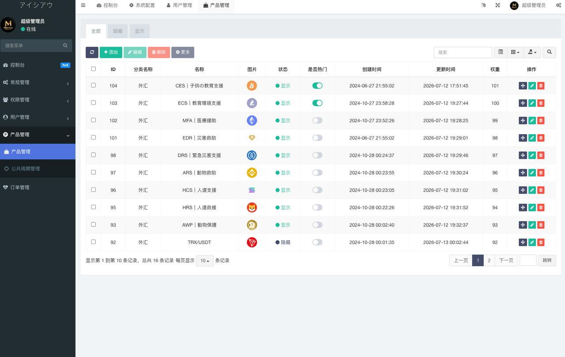Enable the hot toggle for TRX/USDT row
565x357 pixels.
317,242
